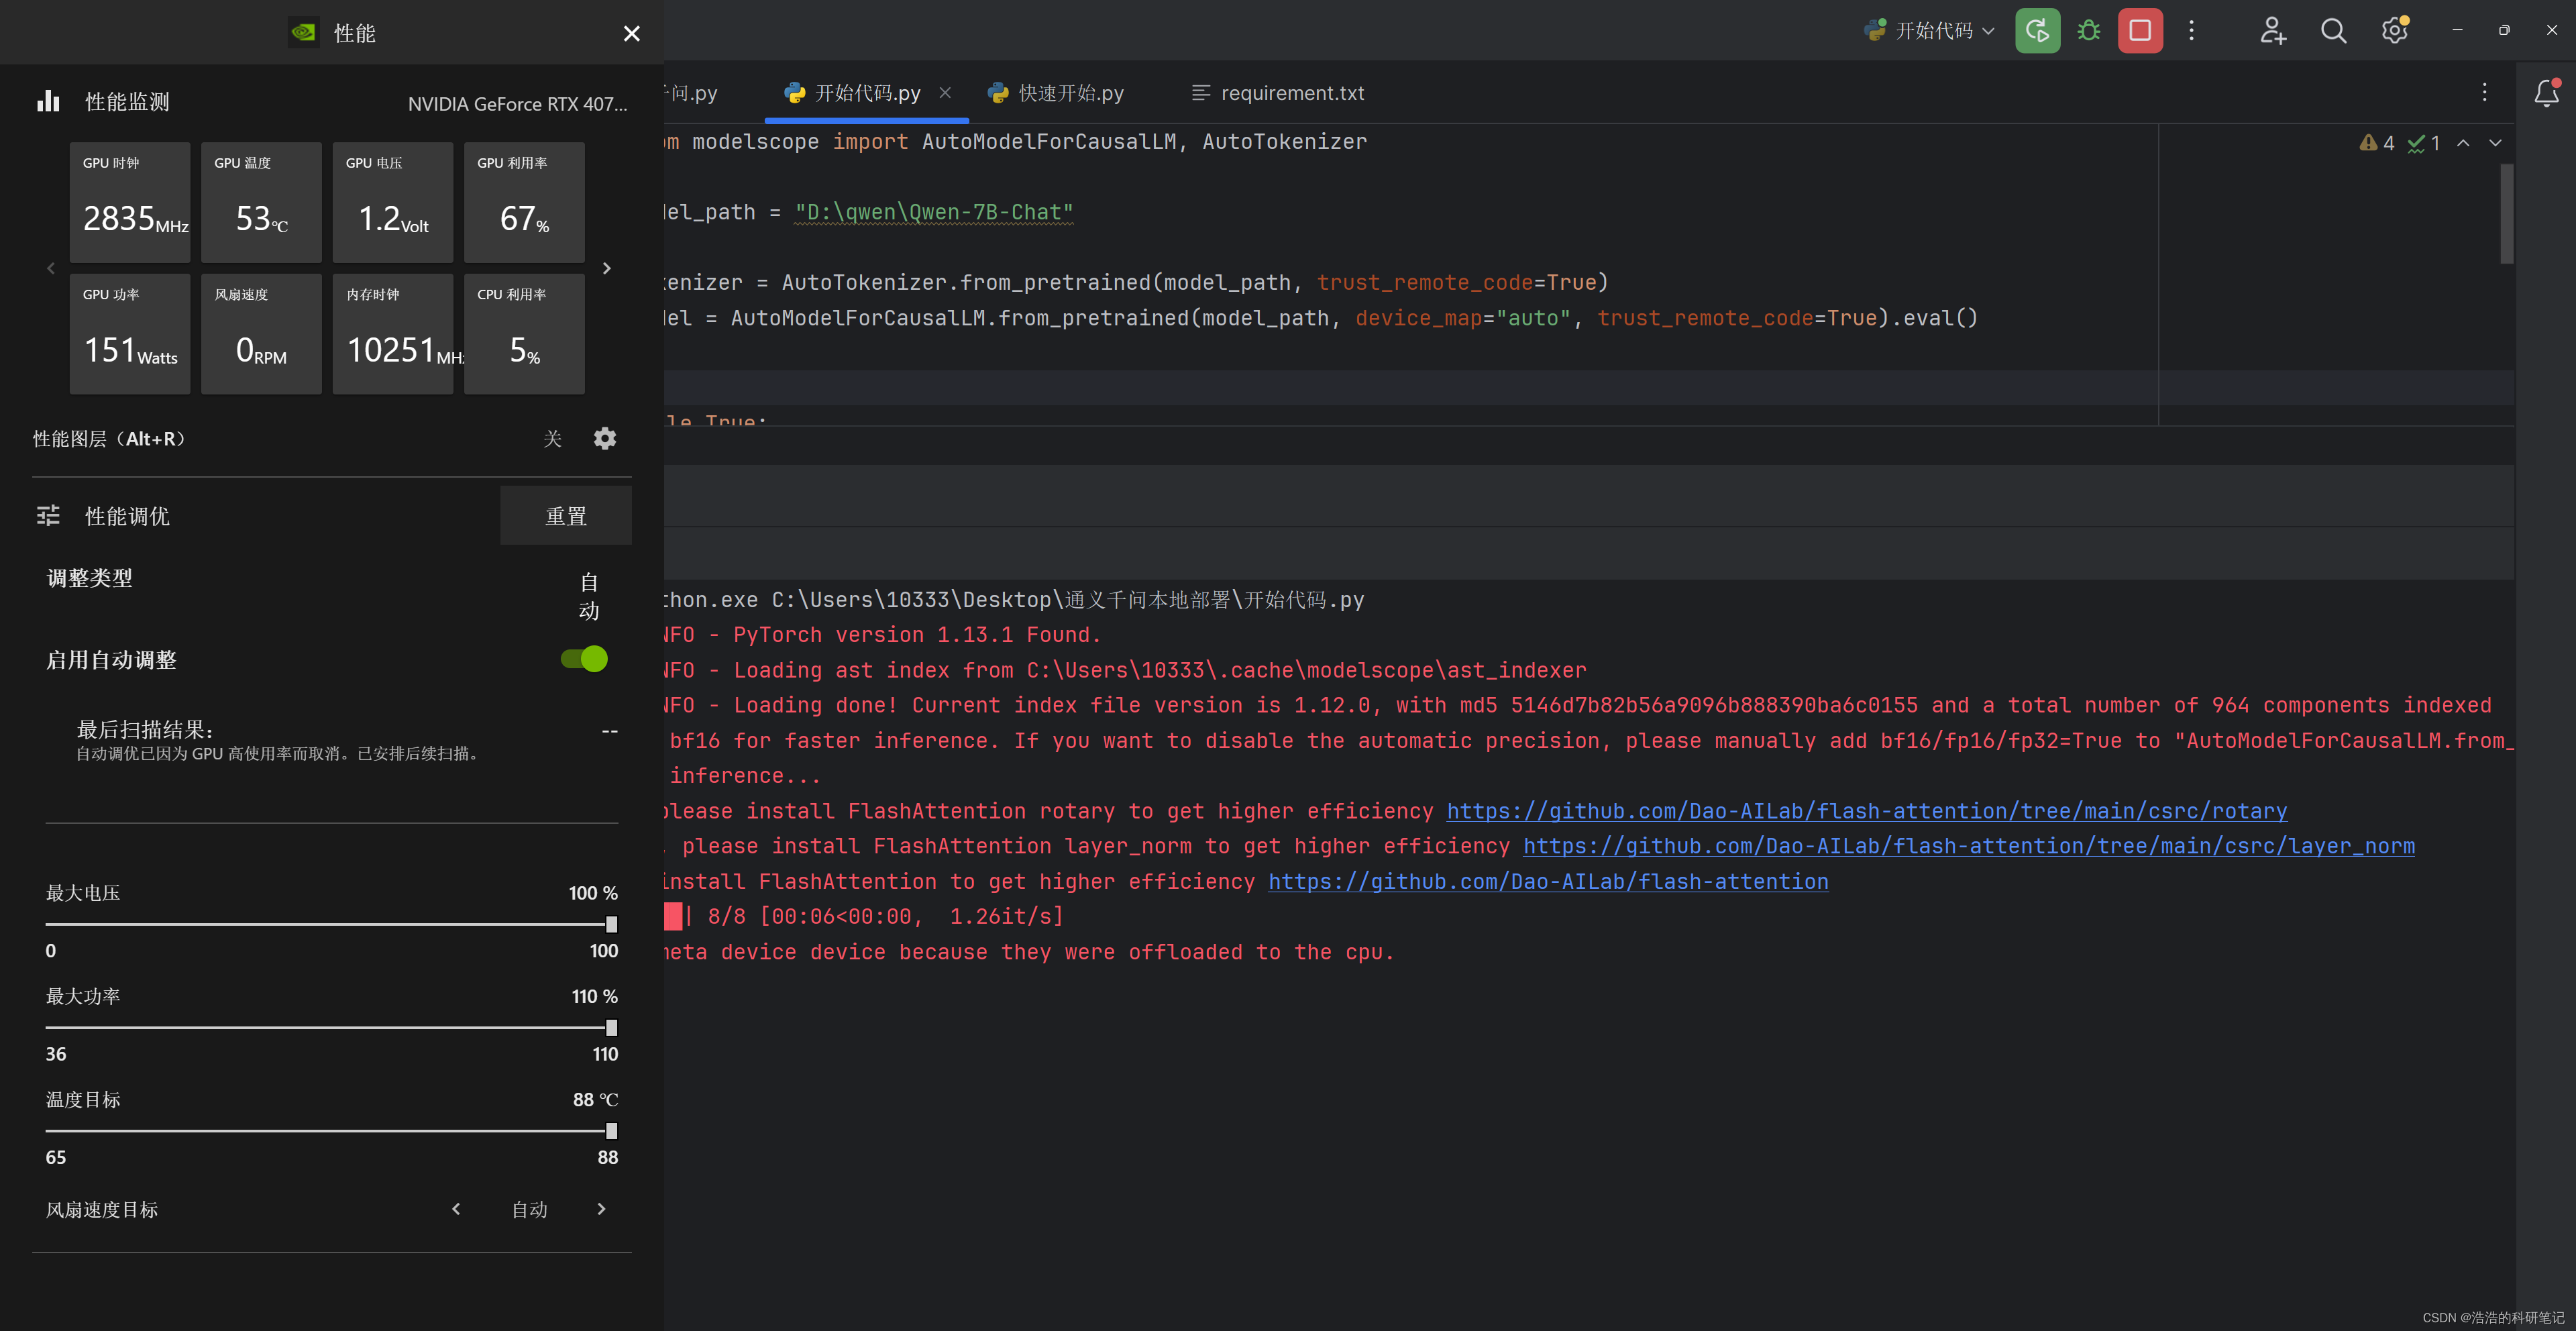The width and height of the screenshot is (2576, 1331).
Task: Click the 最大电压 slider handle
Action: click(611, 924)
